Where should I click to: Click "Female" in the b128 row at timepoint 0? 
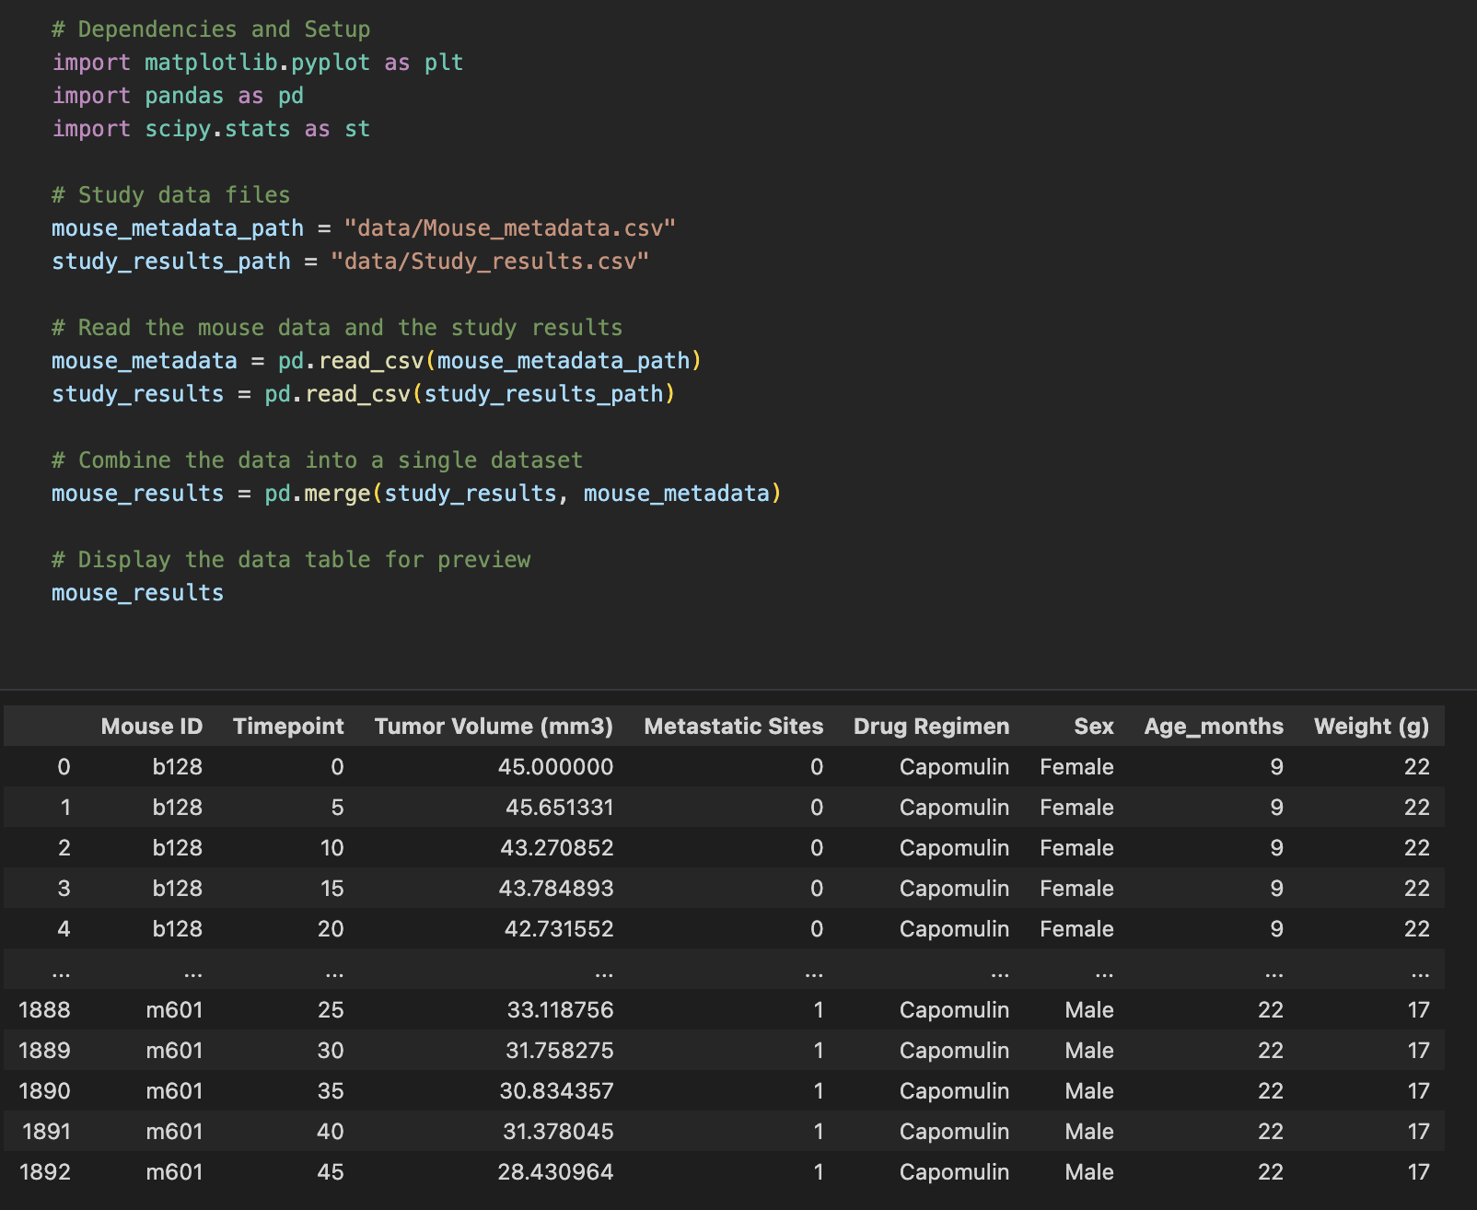coord(1076,767)
